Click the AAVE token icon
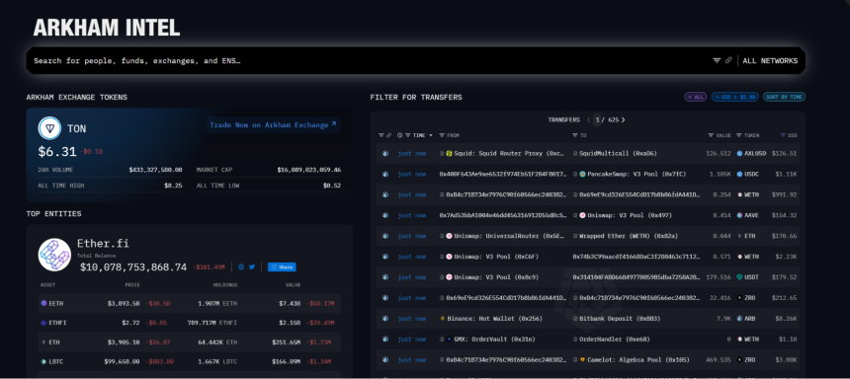The width and height of the screenshot is (850, 379). pyautogui.click(x=739, y=215)
